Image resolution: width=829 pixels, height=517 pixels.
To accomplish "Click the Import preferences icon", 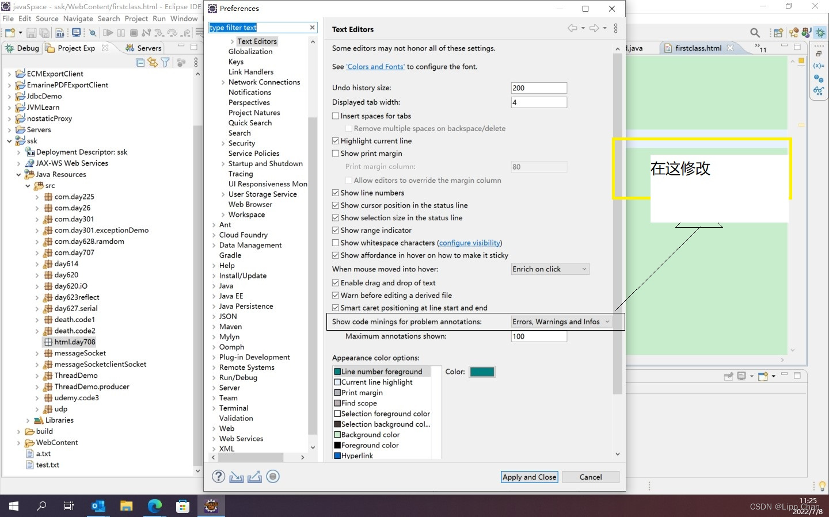I will click(x=236, y=477).
